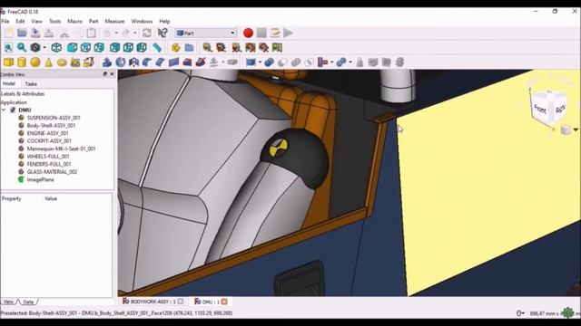Open the redo history dropdown arrow

coord(134,33)
